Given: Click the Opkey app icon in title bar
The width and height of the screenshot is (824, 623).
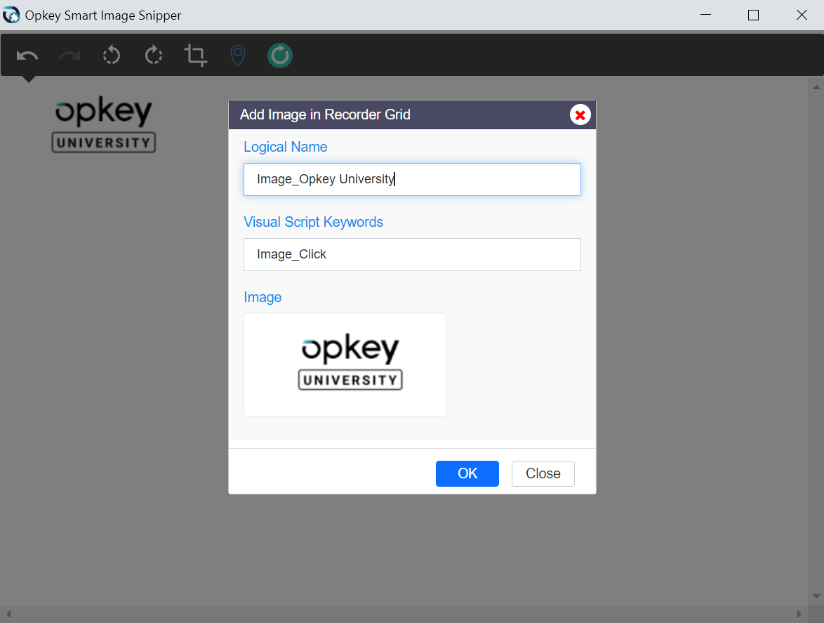Looking at the screenshot, I should click(11, 15).
